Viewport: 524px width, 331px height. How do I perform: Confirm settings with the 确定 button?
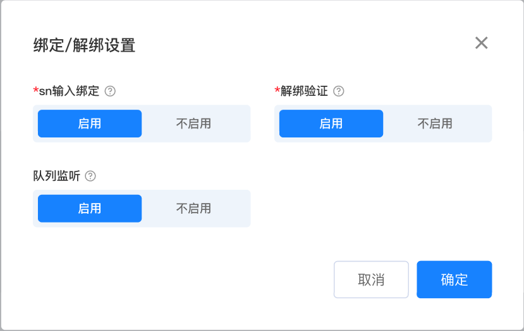point(454,279)
